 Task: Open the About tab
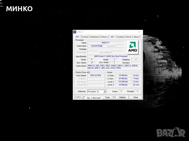click(x=136, y=37)
